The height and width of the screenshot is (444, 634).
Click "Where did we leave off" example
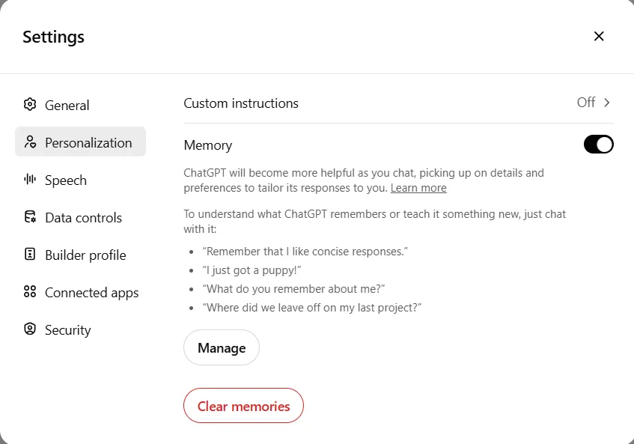point(311,308)
